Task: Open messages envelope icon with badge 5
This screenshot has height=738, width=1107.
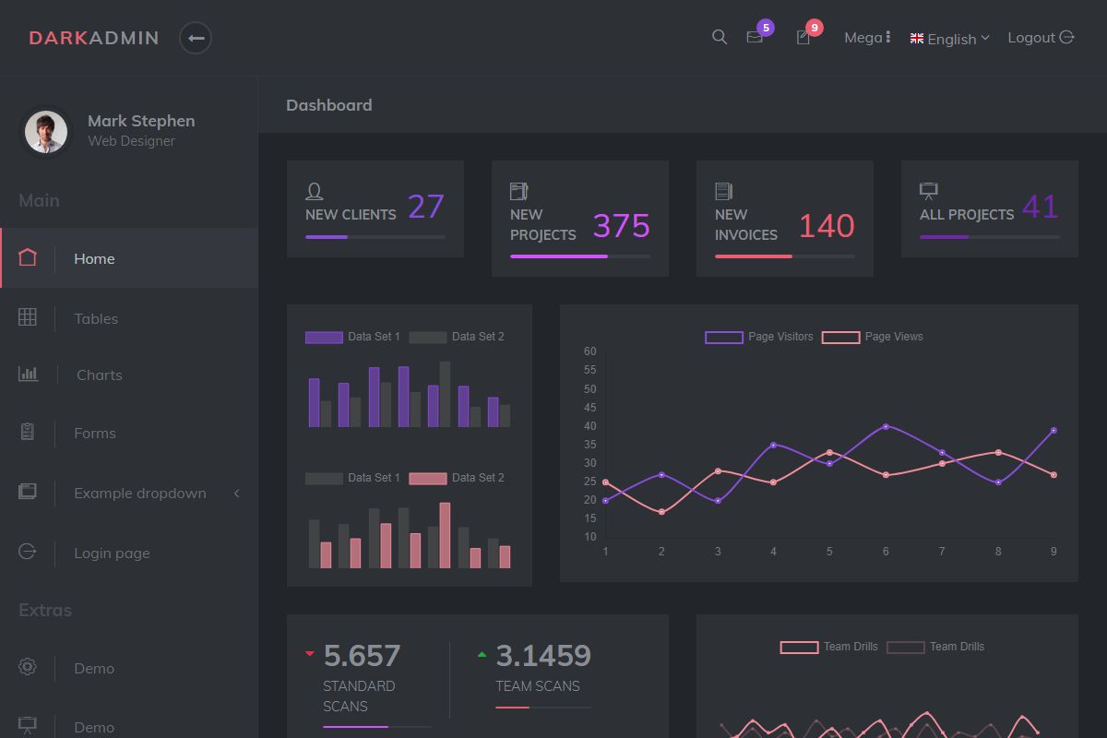Action: click(x=755, y=38)
